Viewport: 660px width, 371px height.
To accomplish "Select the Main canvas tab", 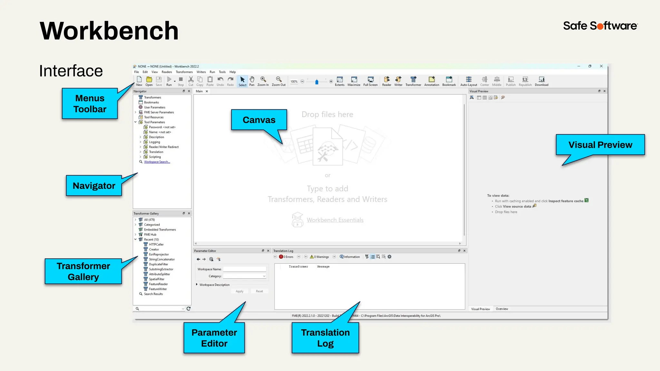I will click(199, 91).
